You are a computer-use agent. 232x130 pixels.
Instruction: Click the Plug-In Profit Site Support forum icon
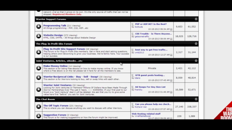tap(39, 52)
